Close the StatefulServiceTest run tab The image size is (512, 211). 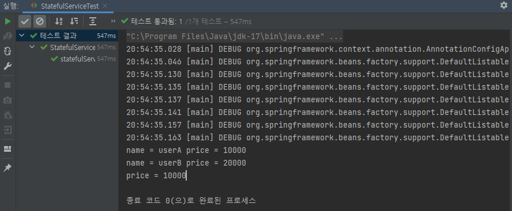click(104, 6)
